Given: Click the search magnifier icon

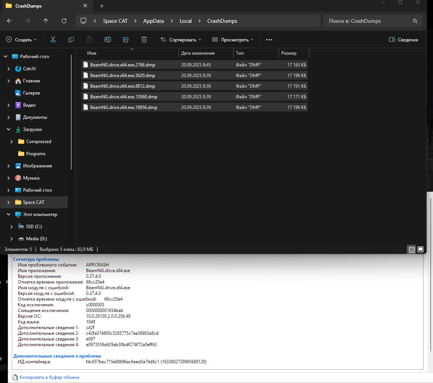Looking at the screenshot, I should pos(415,21).
